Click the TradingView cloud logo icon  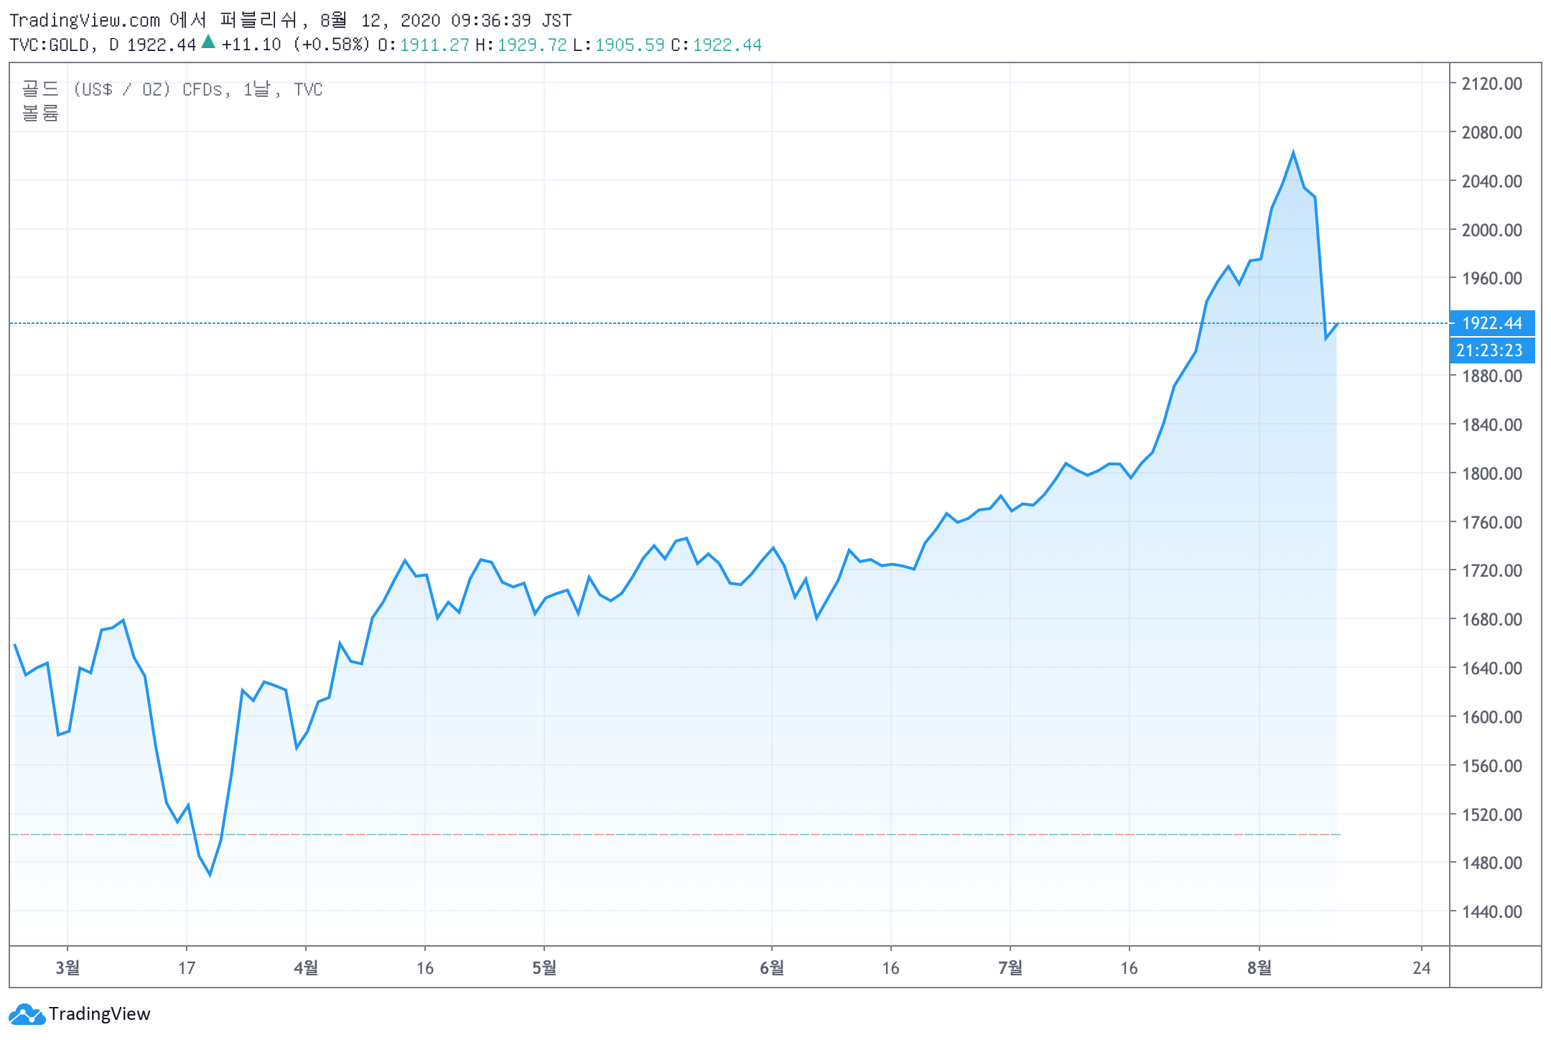point(27,1014)
